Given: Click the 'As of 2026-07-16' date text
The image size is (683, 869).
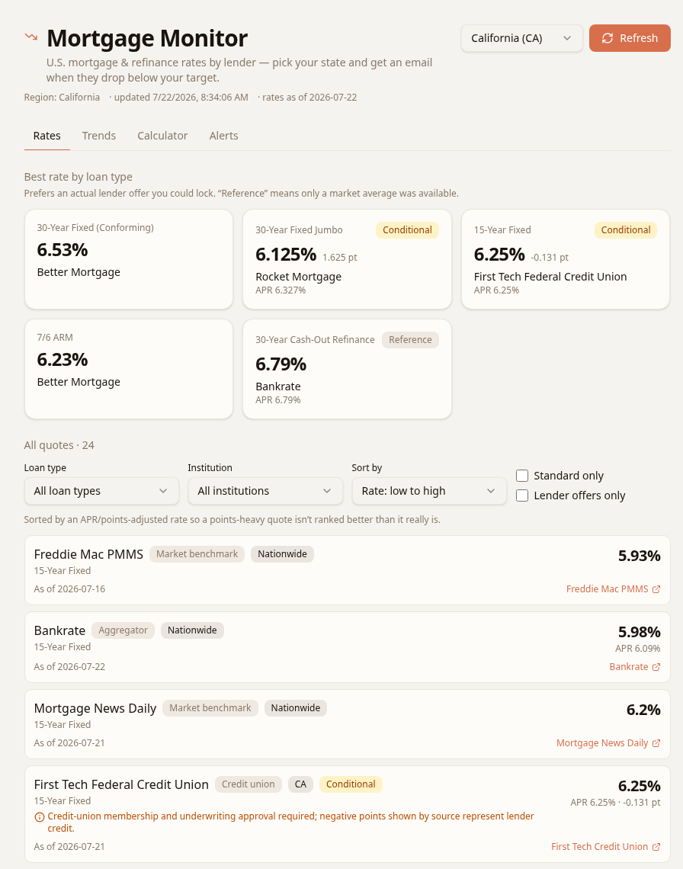Looking at the screenshot, I should (x=69, y=589).
